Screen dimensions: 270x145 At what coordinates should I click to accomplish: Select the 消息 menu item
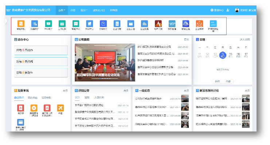pos(73,10)
